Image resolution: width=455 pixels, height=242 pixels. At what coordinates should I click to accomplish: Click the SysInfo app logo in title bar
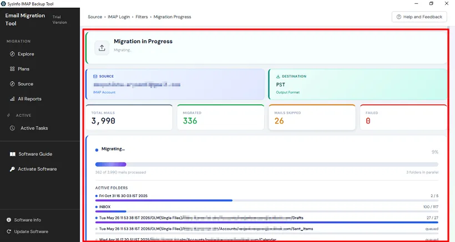coord(3,4)
